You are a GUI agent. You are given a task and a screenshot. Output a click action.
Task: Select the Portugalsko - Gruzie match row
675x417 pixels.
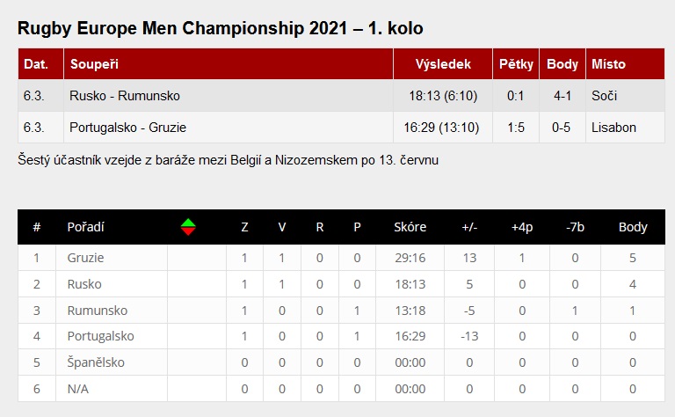[127, 128]
